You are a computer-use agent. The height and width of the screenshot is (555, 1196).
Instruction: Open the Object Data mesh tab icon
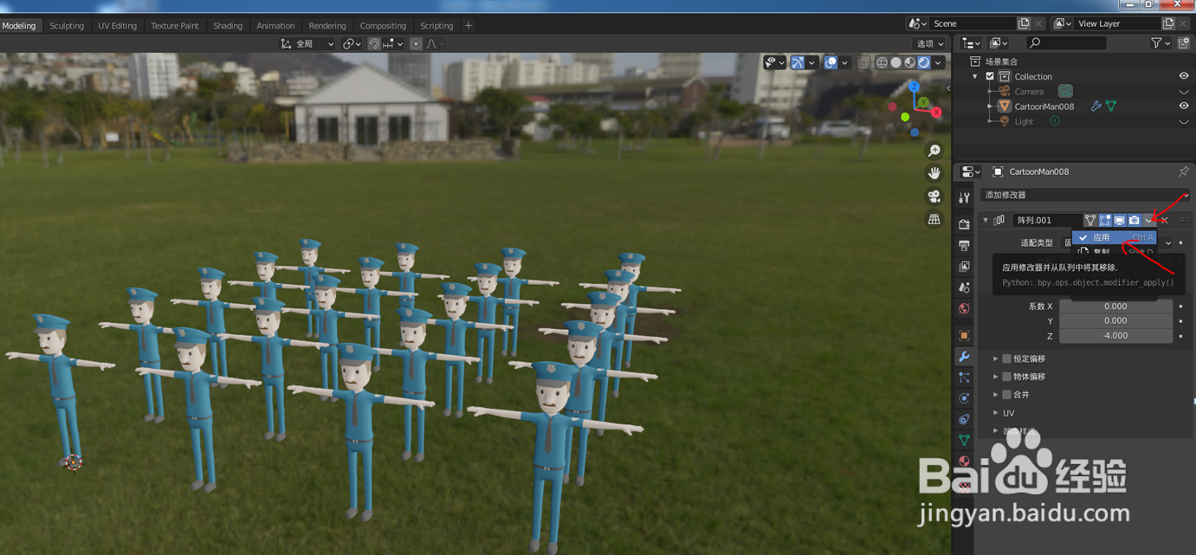point(964,440)
